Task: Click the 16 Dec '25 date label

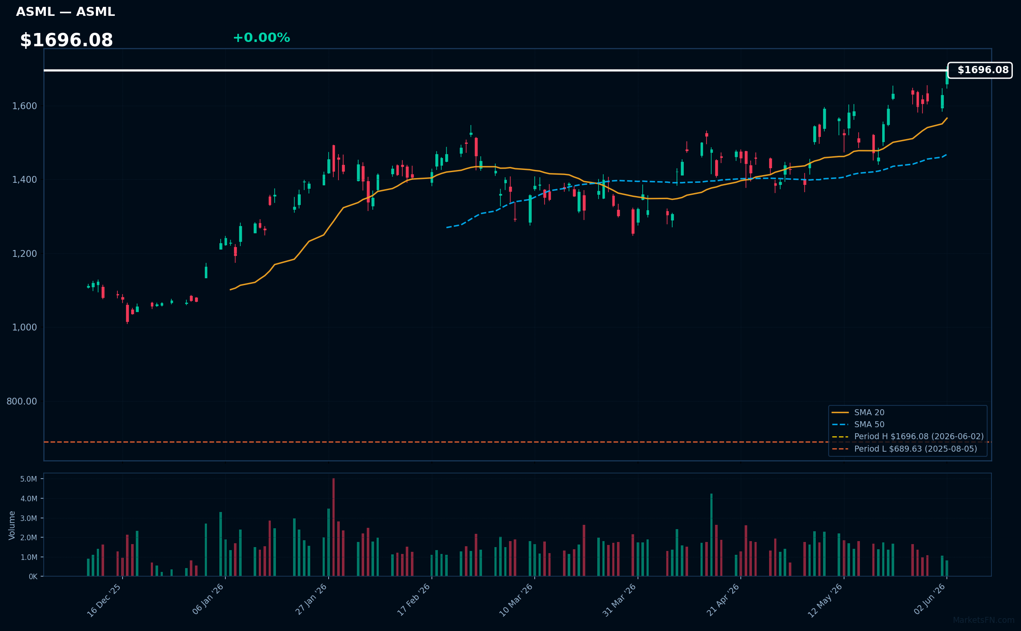Action: (x=104, y=601)
